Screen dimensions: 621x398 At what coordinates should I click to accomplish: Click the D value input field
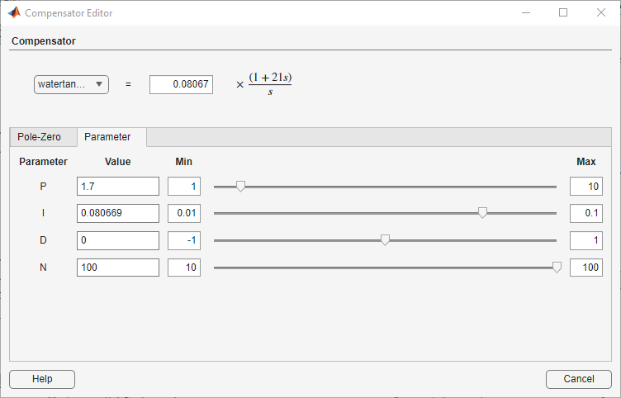coord(118,240)
